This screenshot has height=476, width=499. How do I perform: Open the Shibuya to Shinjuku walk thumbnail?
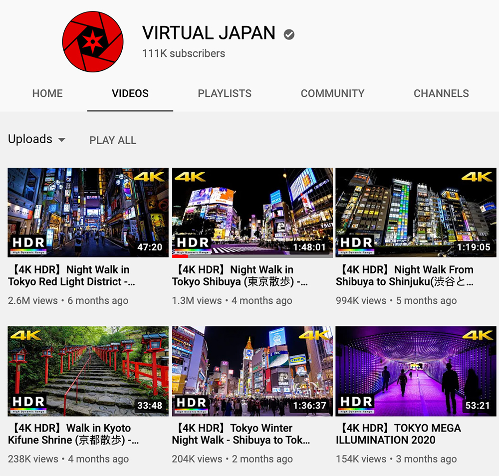(x=416, y=213)
